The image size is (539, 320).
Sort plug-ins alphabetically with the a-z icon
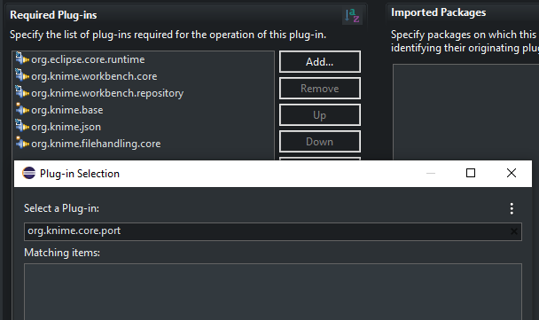coord(352,16)
